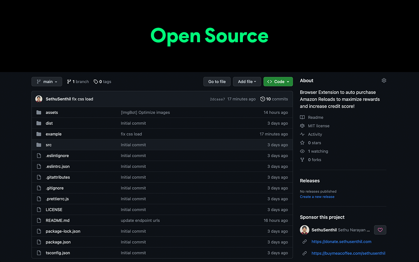The height and width of the screenshot is (262, 419).
Task: Open the LICENSE file name
Action: tap(54, 210)
